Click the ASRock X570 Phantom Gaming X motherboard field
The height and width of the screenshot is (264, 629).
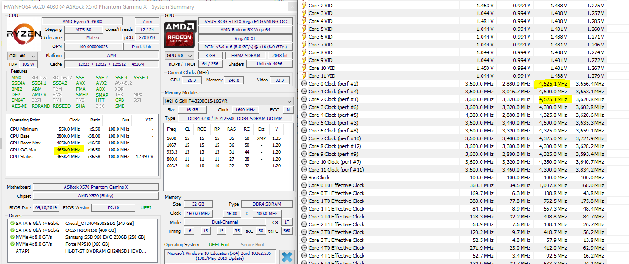tap(95, 187)
